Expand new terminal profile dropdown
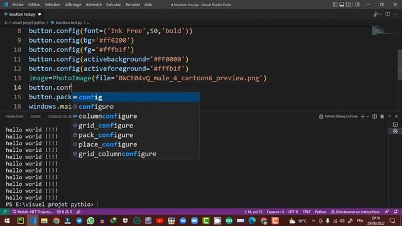This screenshot has width=402, height=226. click(367, 117)
